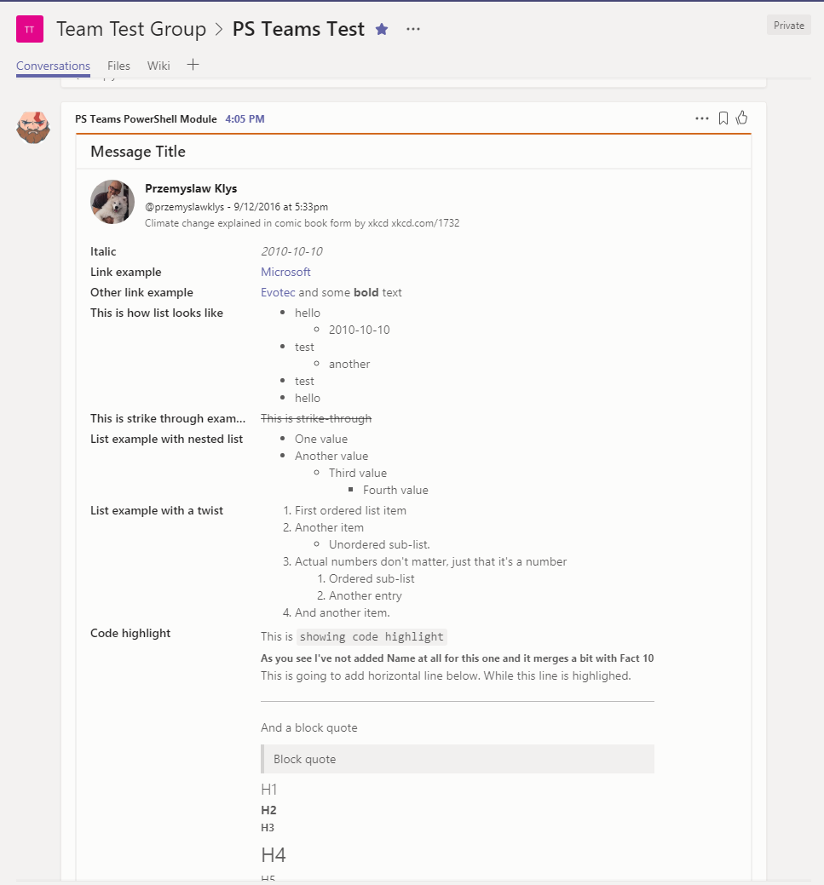Switch to the Files tab

[118, 66]
